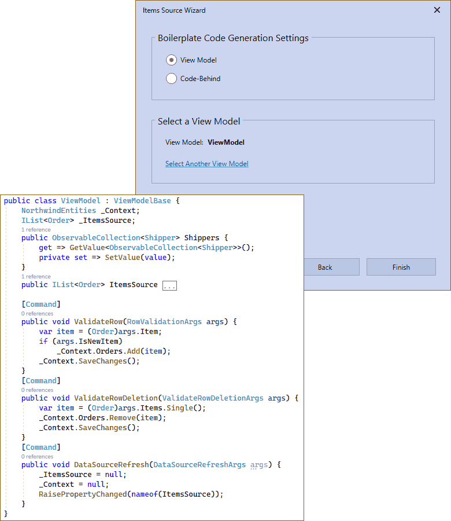
Task: Click the Finish button
Action: point(401,267)
